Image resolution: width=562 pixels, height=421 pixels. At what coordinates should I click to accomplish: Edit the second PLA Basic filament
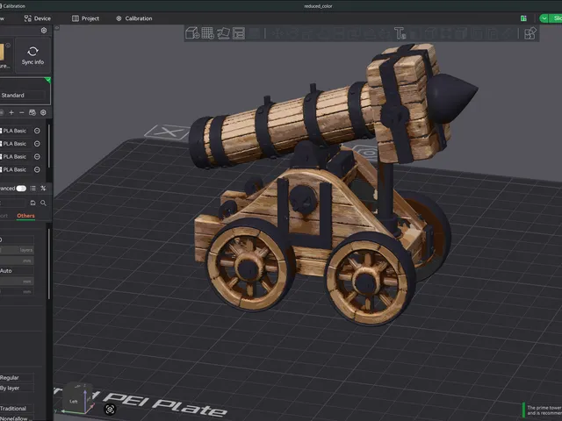click(37, 144)
